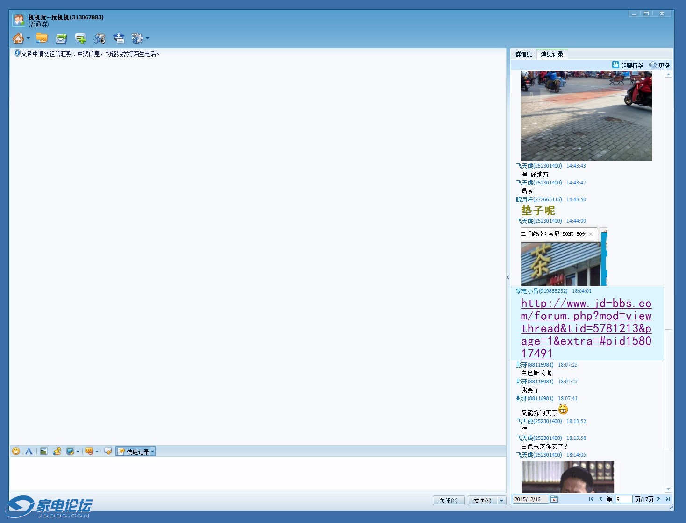Open the calendar date picker icon

click(554, 499)
